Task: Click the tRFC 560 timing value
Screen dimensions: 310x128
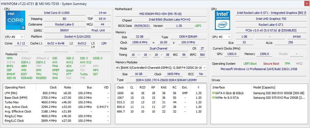Action: (x=202, y=55)
